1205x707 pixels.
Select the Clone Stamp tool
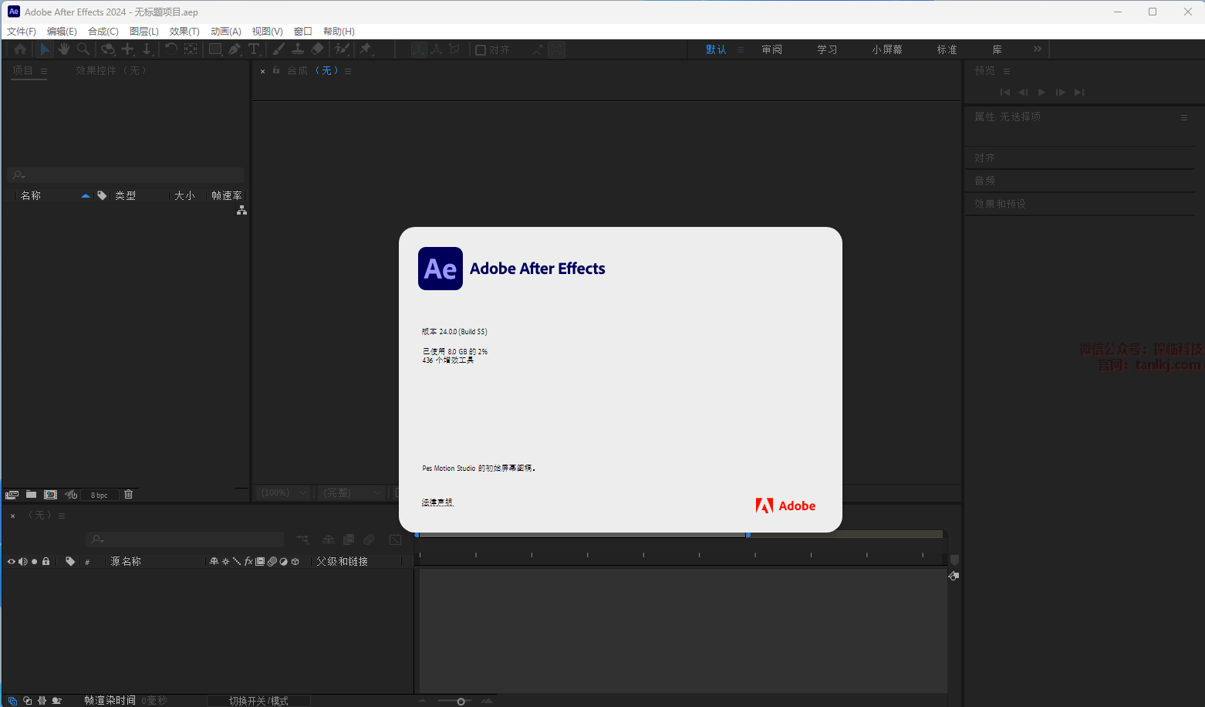point(298,49)
